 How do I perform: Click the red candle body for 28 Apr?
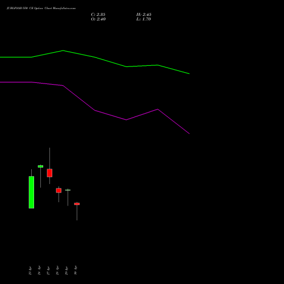point(59,190)
